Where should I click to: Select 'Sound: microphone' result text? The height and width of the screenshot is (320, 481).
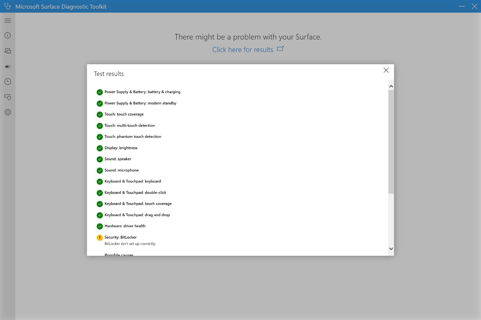point(122,170)
